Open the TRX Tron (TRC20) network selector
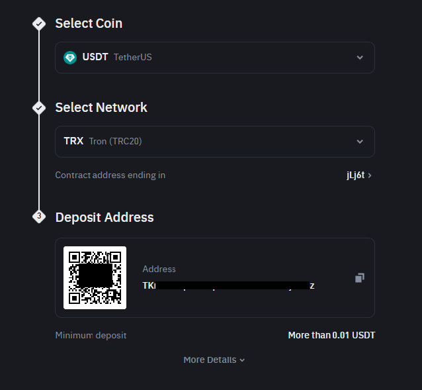Viewport: 422px width, 390px height. (214, 142)
